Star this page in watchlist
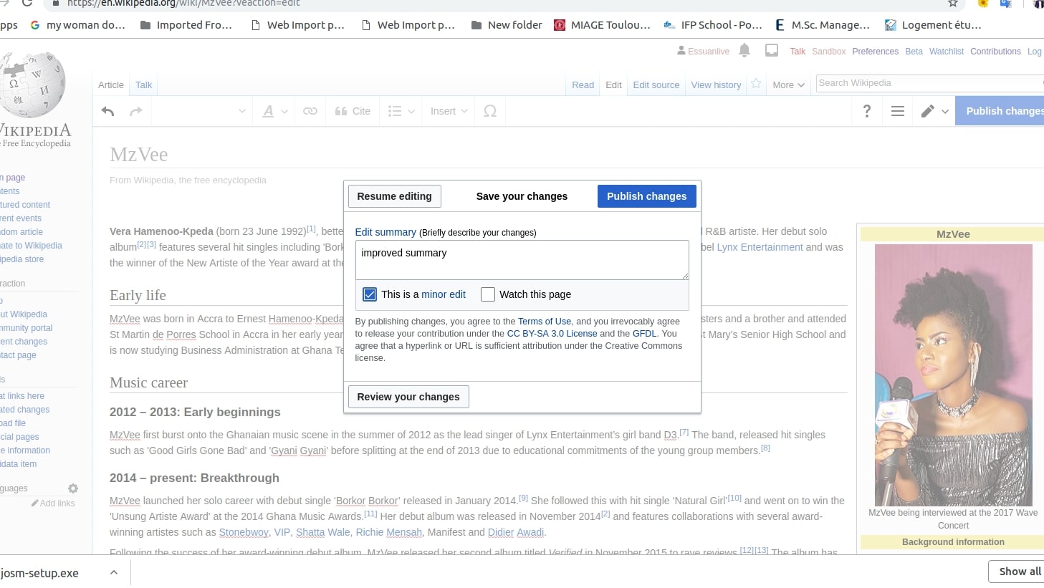 [x=756, y=84]
